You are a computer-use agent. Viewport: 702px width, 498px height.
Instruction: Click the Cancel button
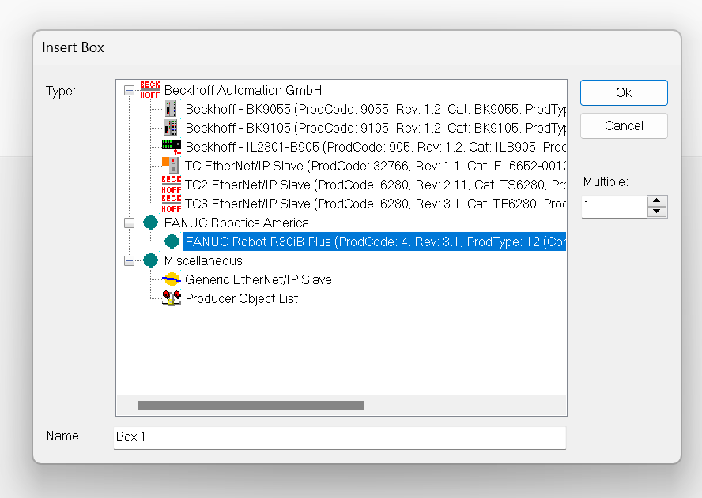[x=624, y=125]
